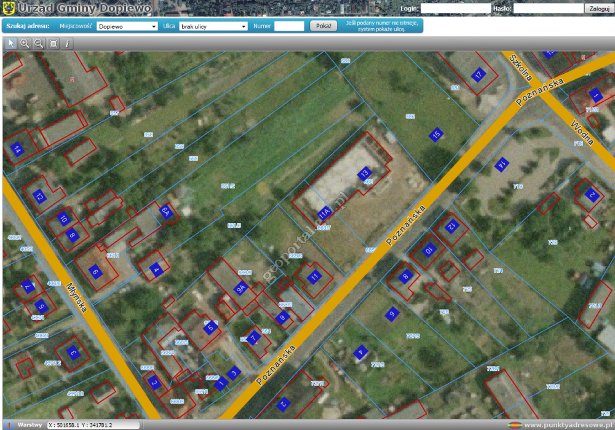
Task: Activate the zoom in magnifier tool
Action: click(25, 43)
